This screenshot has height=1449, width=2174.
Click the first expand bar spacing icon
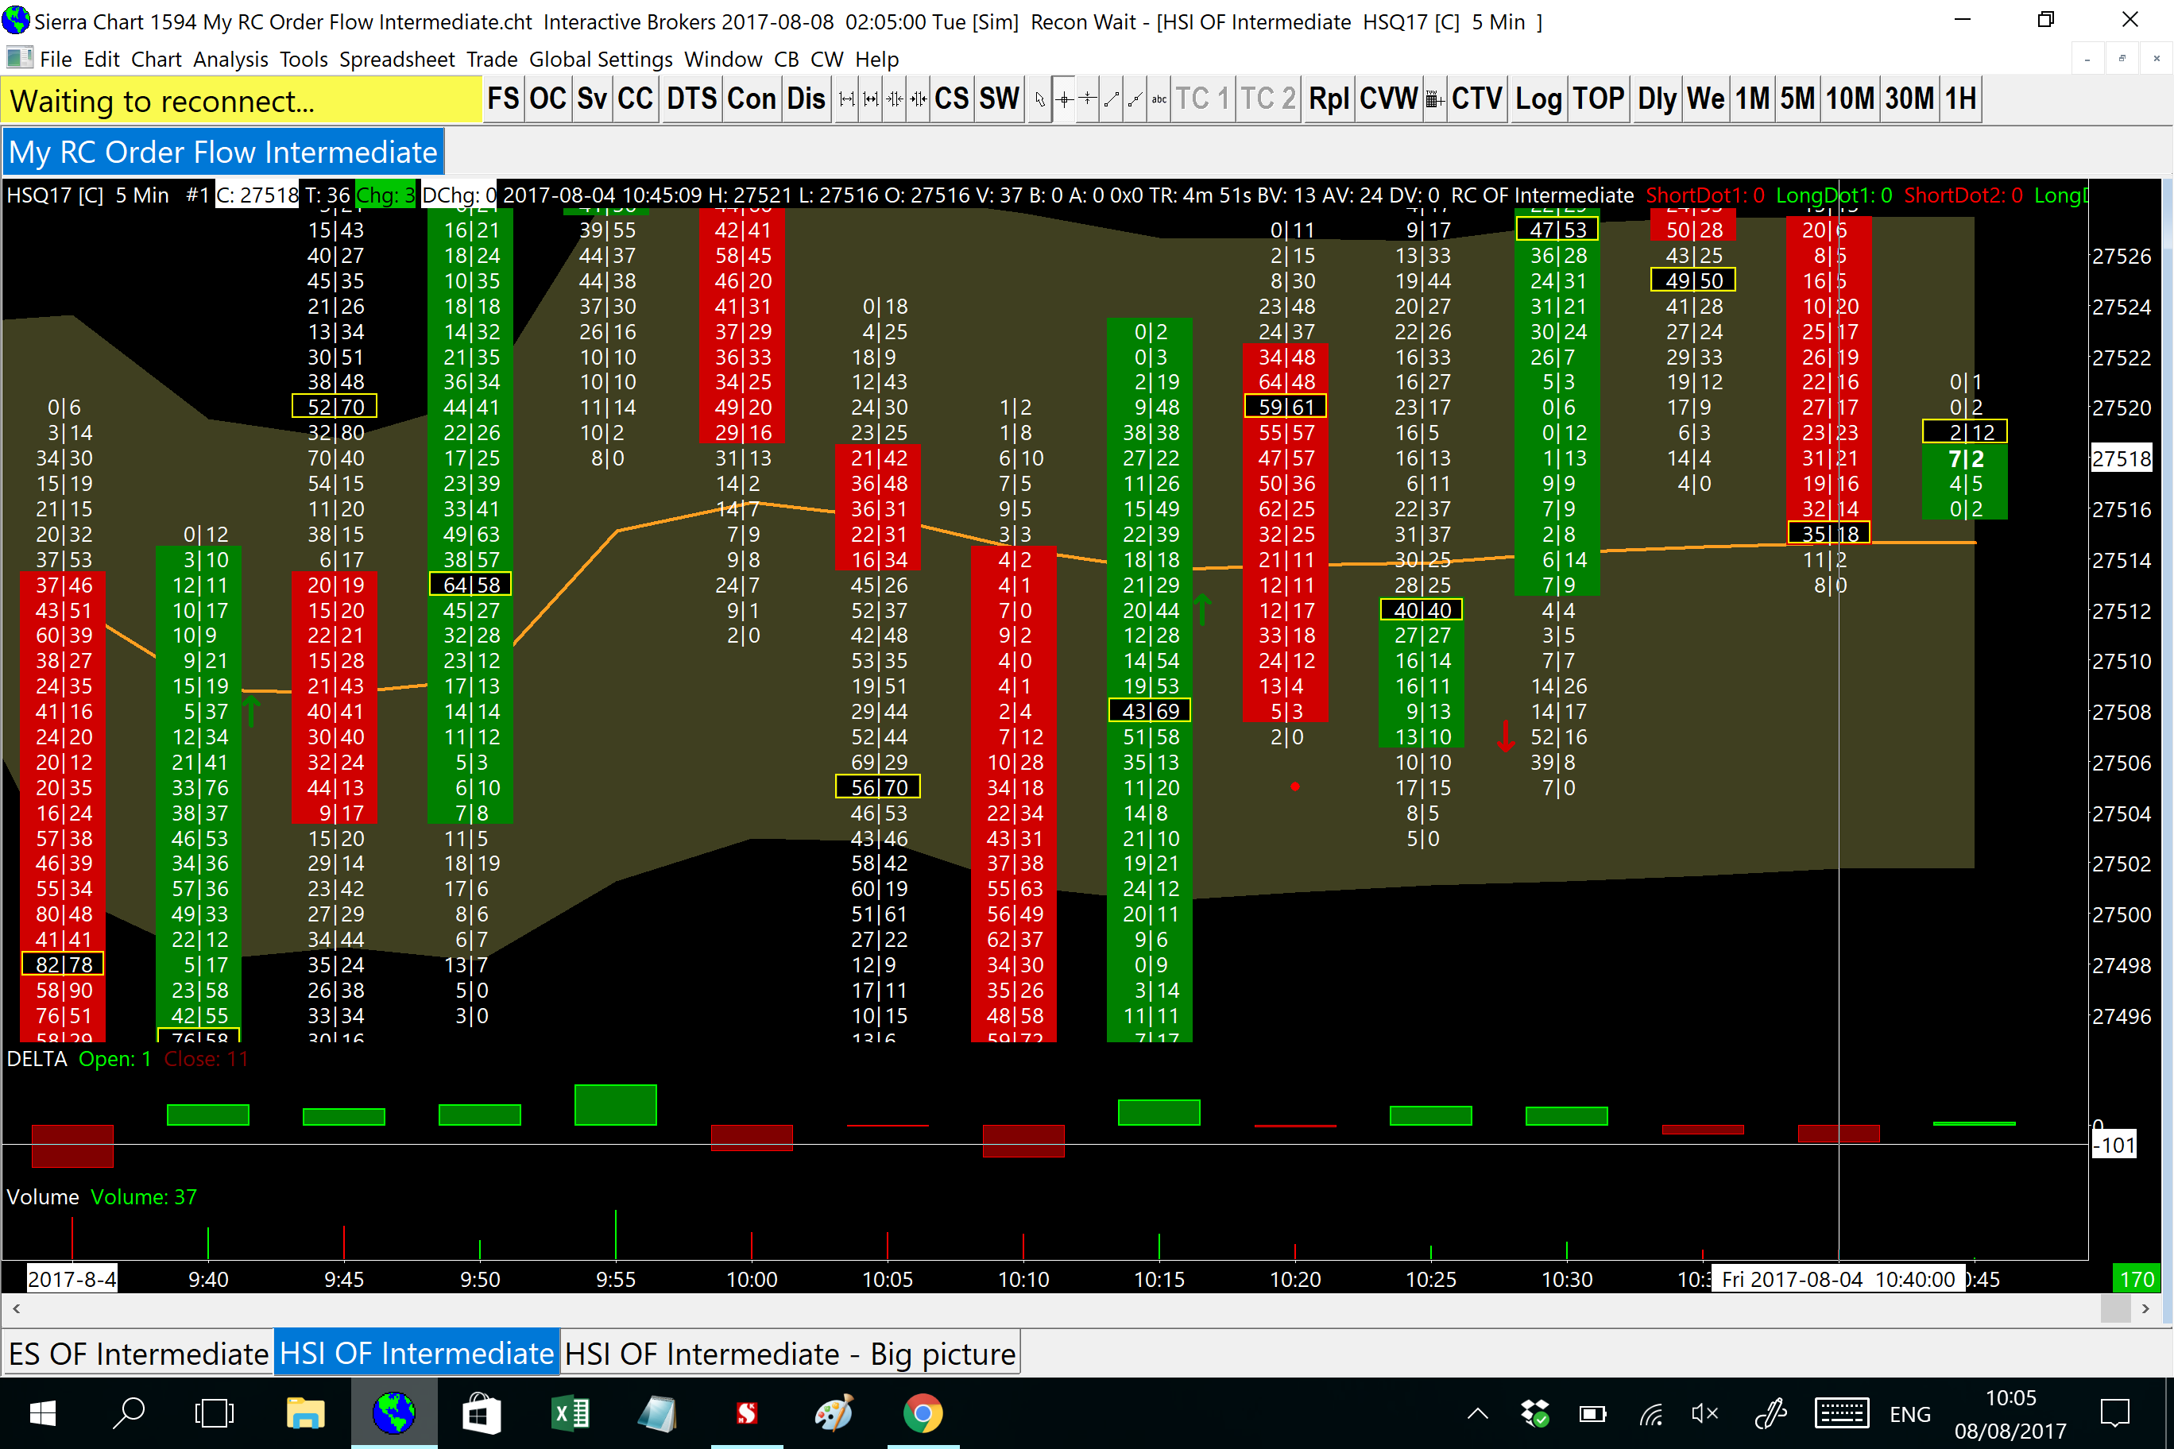pos(847,99)
